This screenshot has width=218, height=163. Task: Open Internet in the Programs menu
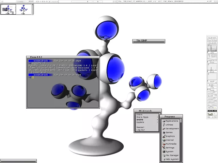click(171, 140)
